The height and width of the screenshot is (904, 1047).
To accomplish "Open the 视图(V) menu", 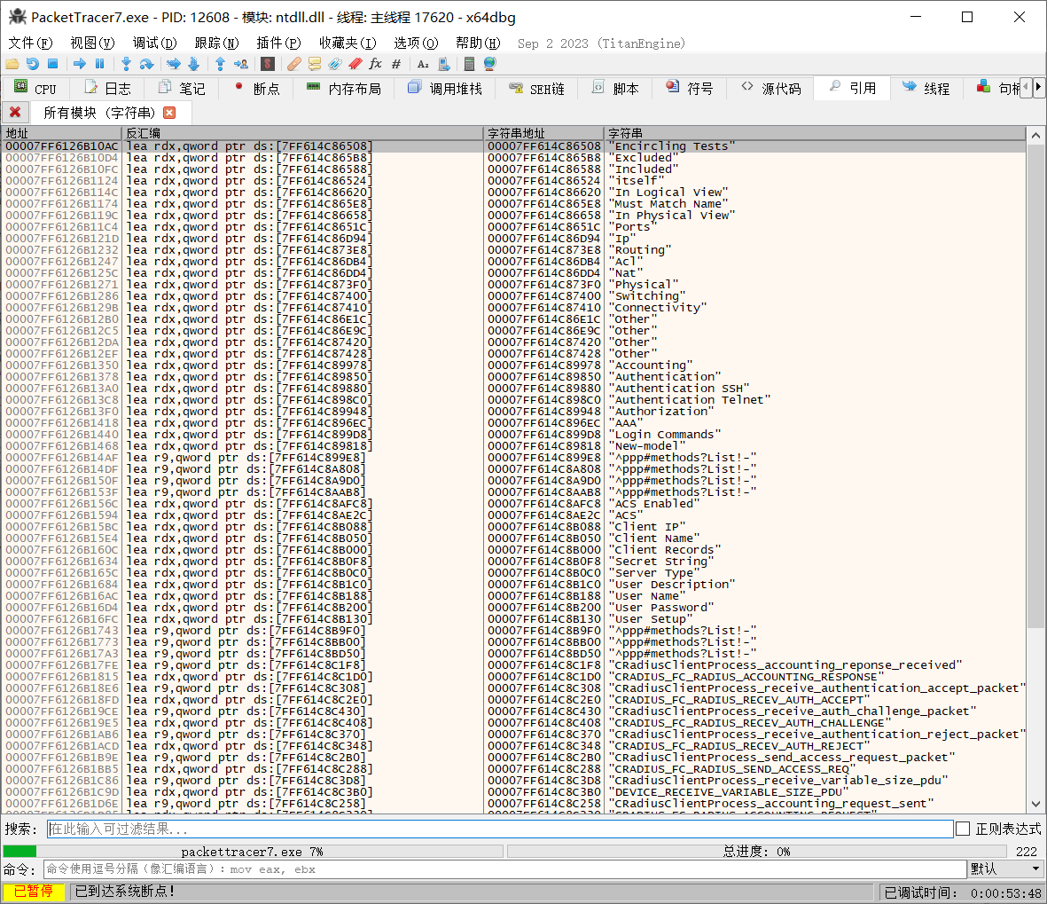I will pyautogui.click(x=92, y=43).
